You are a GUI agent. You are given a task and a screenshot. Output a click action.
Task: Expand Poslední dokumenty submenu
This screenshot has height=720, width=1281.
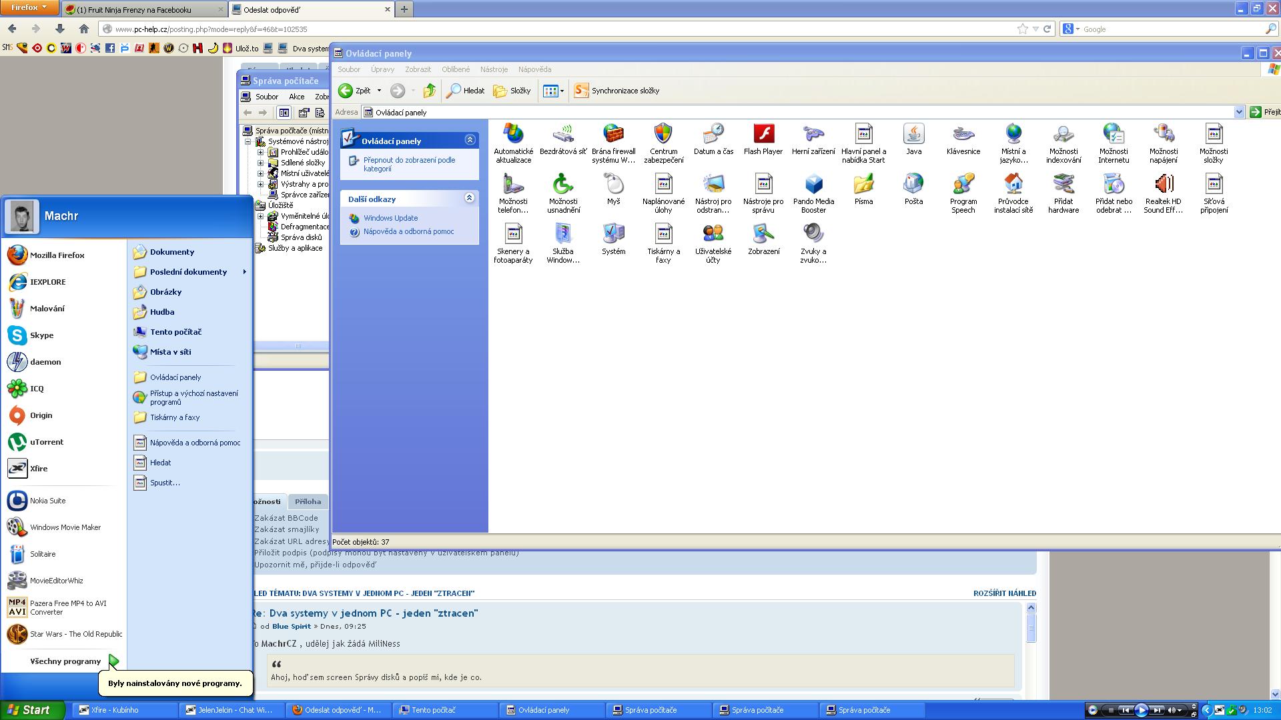click(189, 272)
